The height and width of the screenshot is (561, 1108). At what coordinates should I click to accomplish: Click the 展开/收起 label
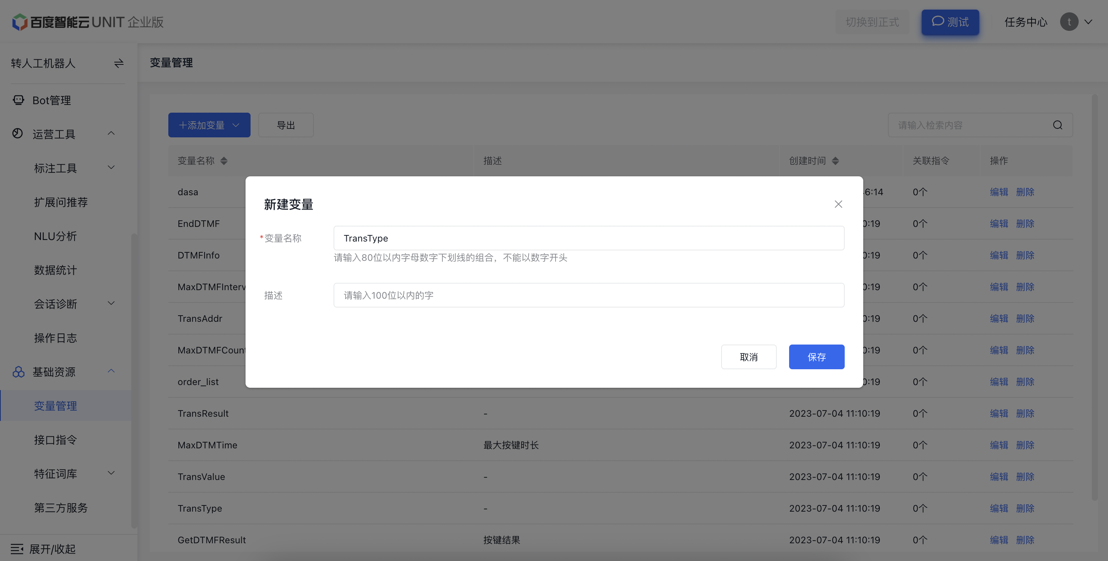[x=52, y=549]
